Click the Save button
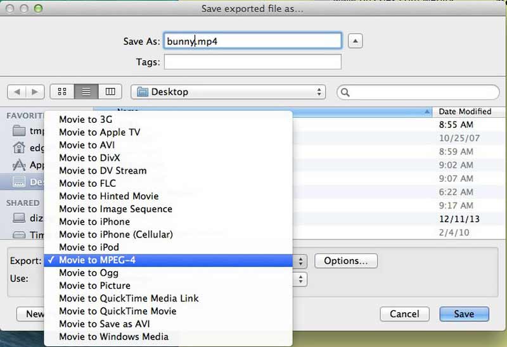Image resolution: width=507 pixels, height=347 pixels. coord(463,314)
